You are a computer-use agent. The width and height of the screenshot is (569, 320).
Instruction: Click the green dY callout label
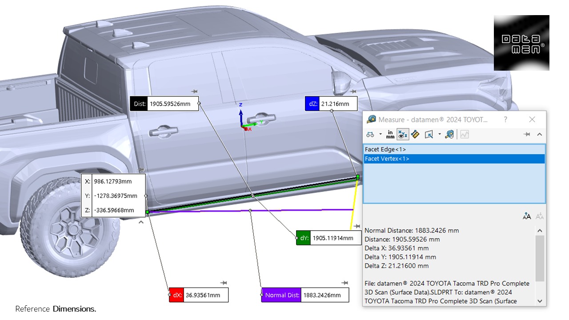(303, 238)
